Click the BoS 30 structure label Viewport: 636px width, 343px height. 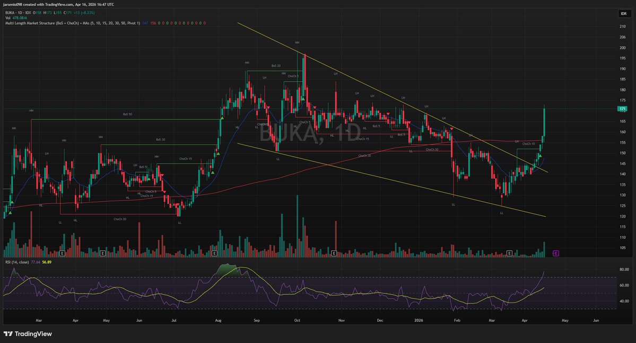pyautogui.click(x=160, y=139)
